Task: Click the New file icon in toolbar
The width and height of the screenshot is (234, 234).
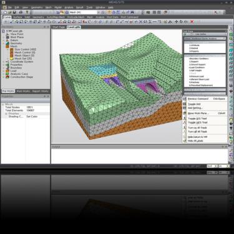Action: click(x=5, y=12)
